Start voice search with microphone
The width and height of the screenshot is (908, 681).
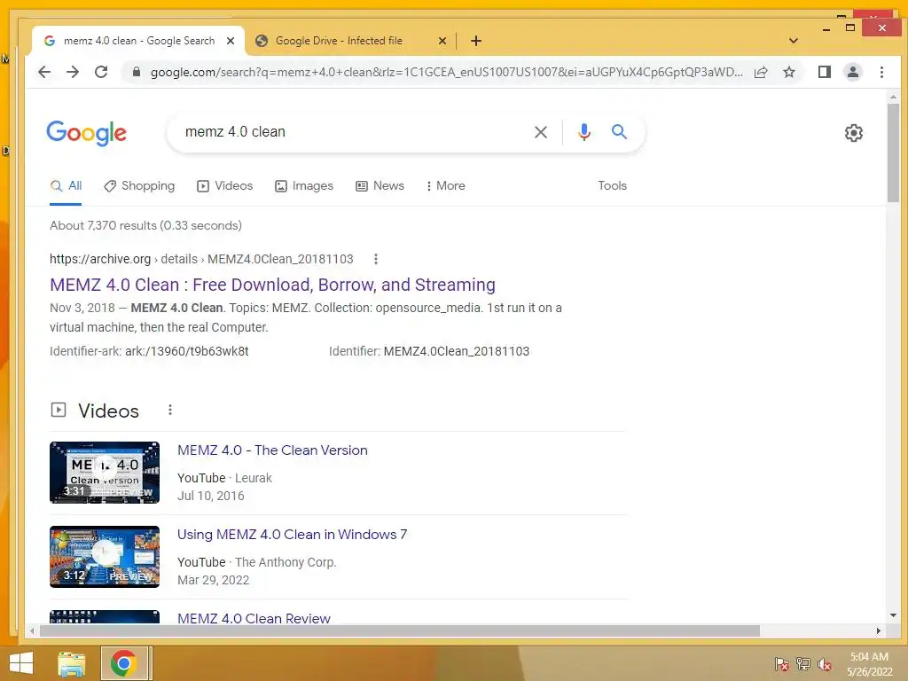584,132
